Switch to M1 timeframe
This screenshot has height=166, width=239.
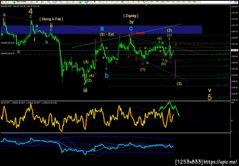coord(152,2)
